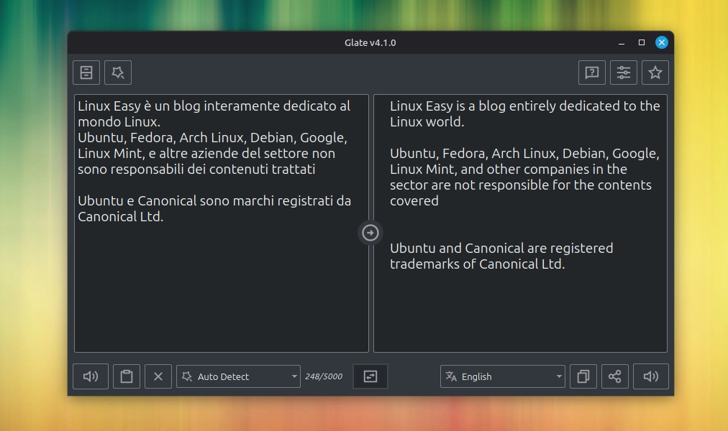The height and width of the screenshot is (431, 728).
Task: Minimize the Glate window
Action: pos(622,42)
